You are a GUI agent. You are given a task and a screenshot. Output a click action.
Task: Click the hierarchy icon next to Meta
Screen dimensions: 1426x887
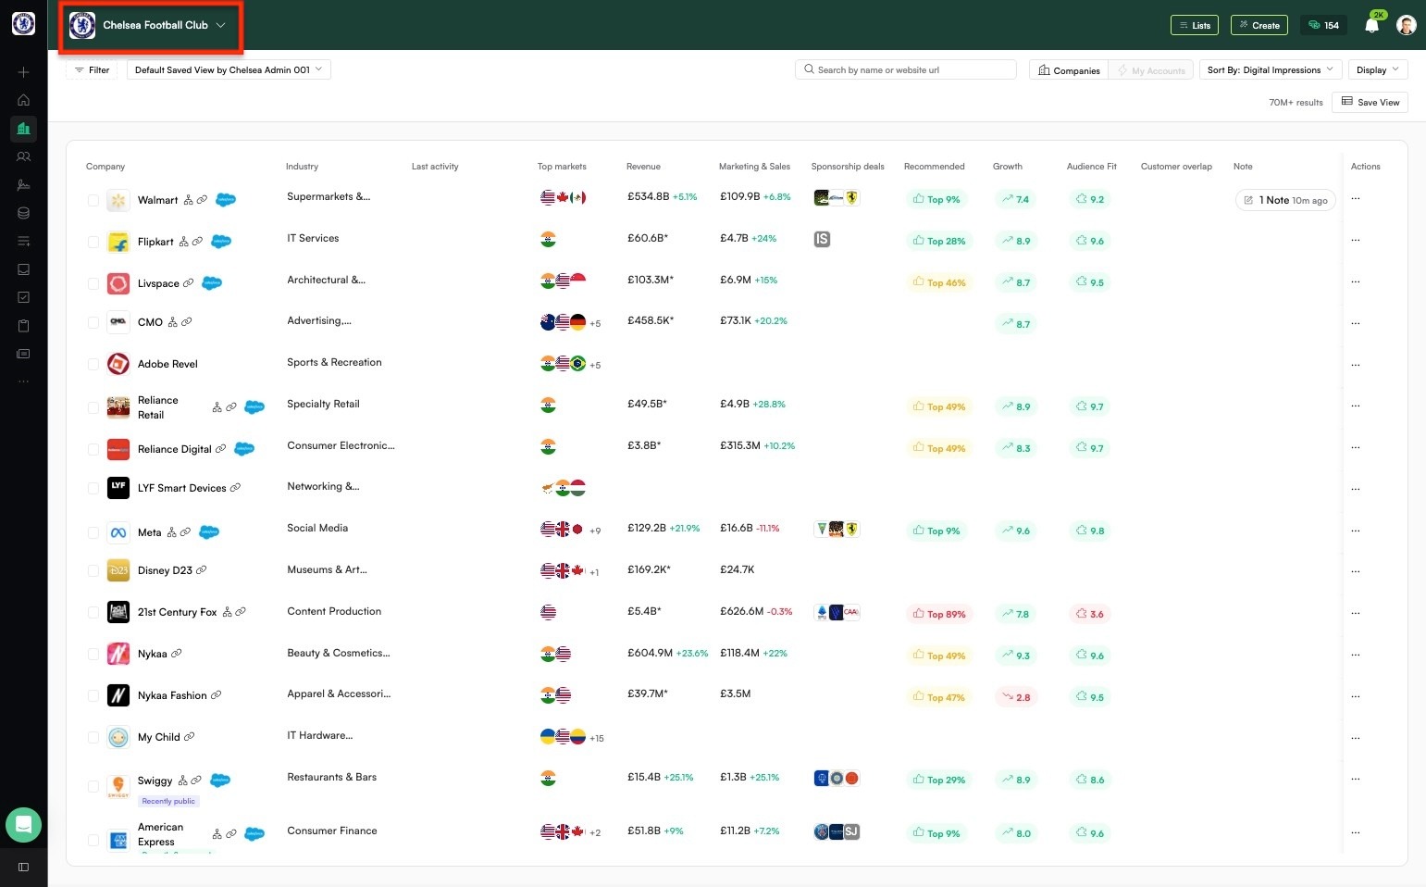[x=171, y=532]
